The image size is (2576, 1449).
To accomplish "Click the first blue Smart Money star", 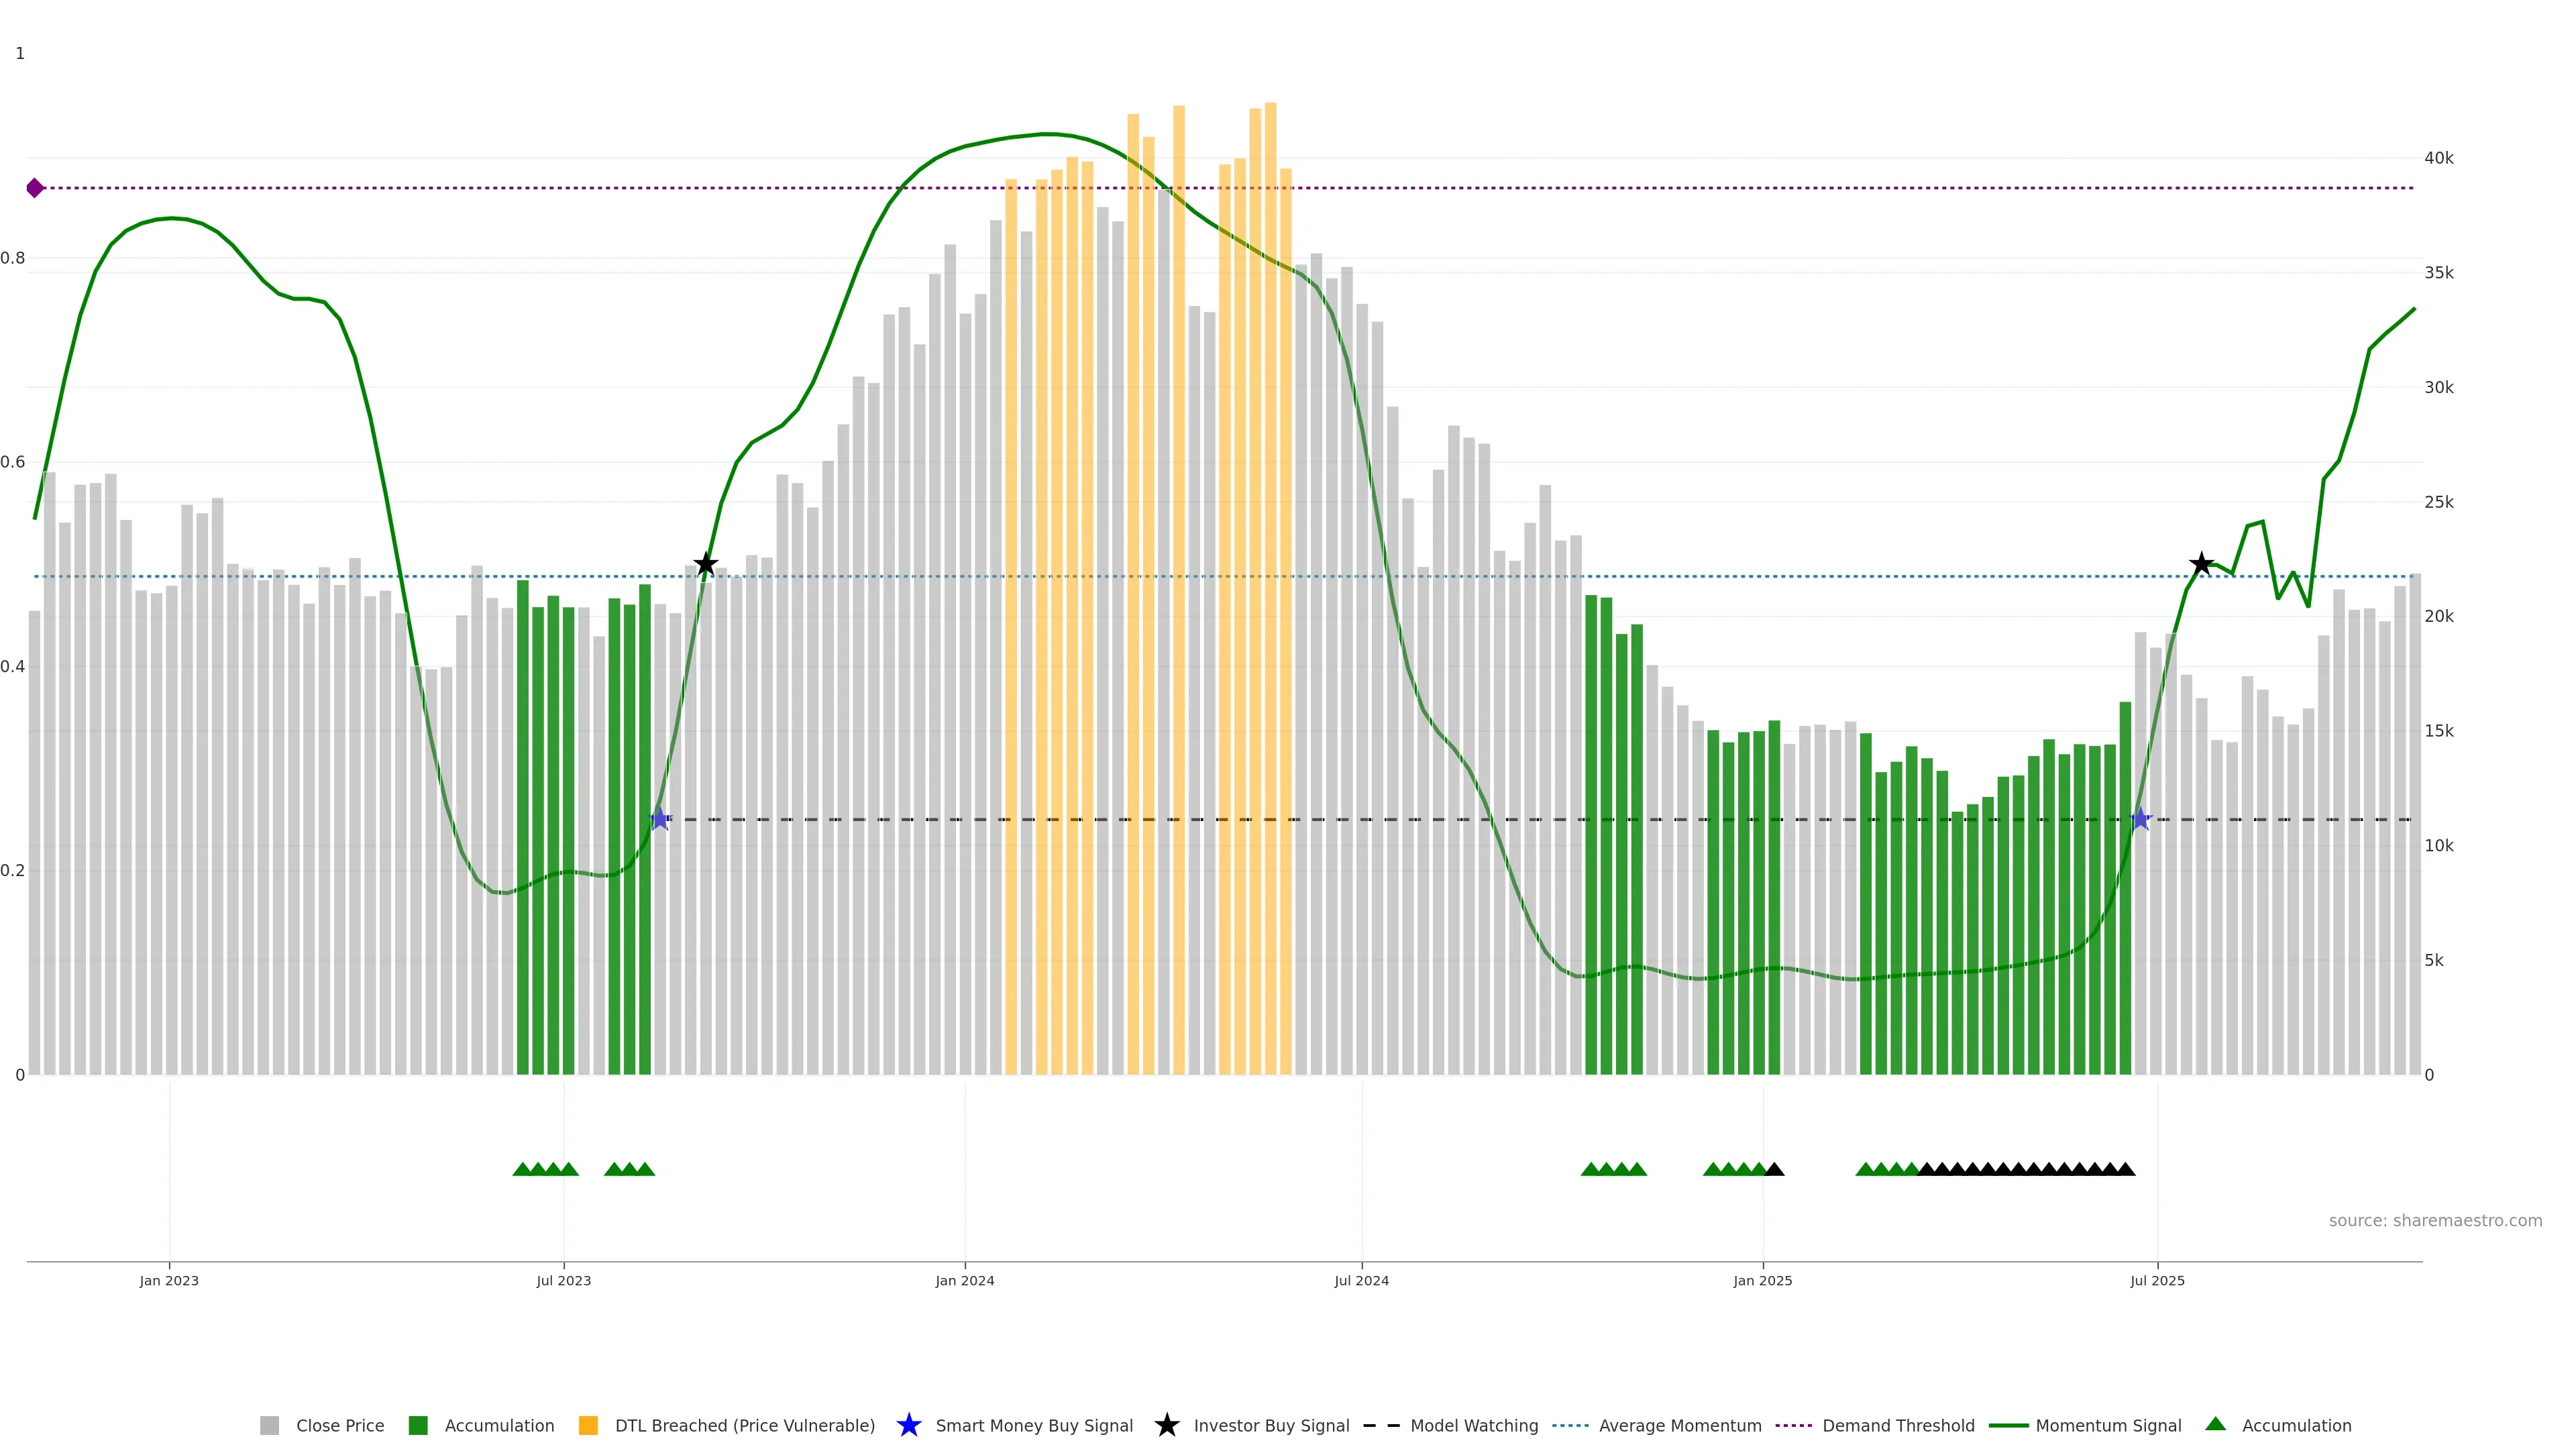I will (x=660, y=819).
